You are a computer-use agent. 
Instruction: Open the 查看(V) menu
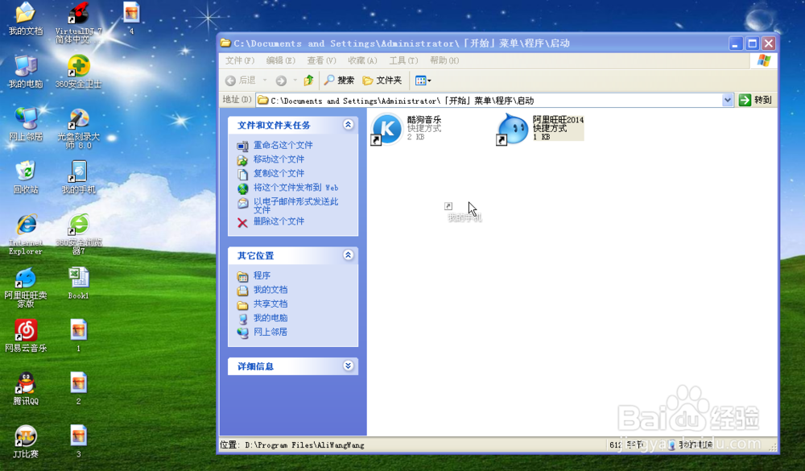click(321, 60)
